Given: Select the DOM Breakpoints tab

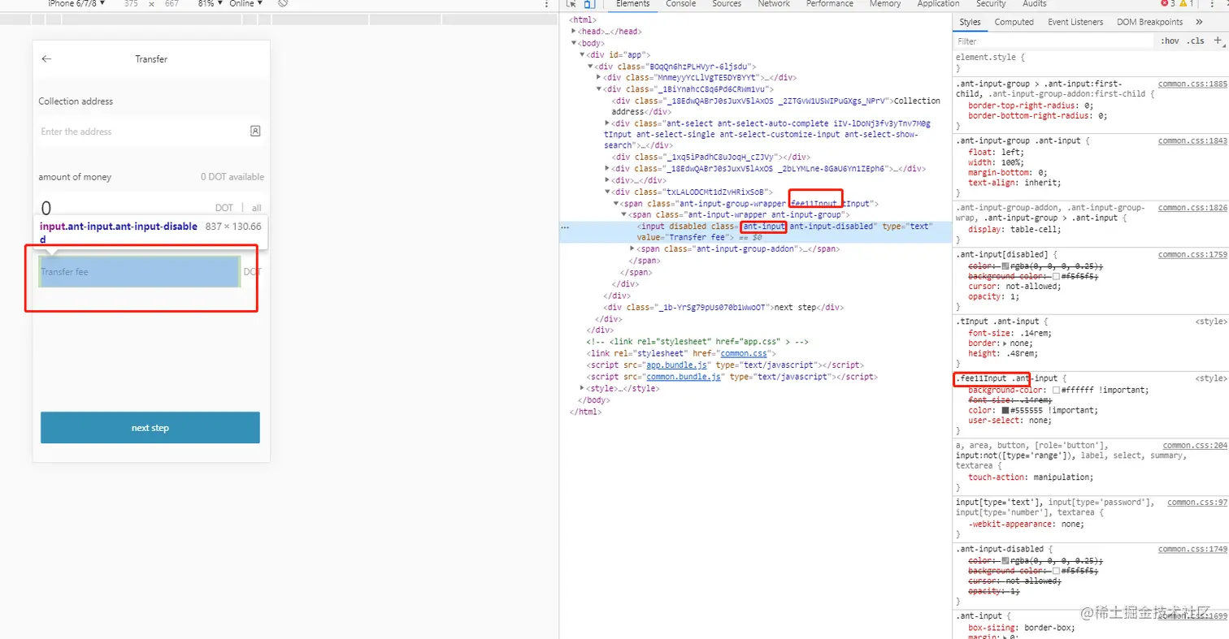Looking at the screenshot, I should click(x=1149, y=22).
